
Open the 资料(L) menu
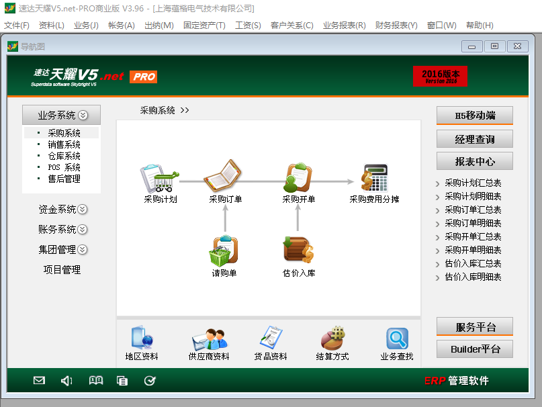[x=52, y=26]
